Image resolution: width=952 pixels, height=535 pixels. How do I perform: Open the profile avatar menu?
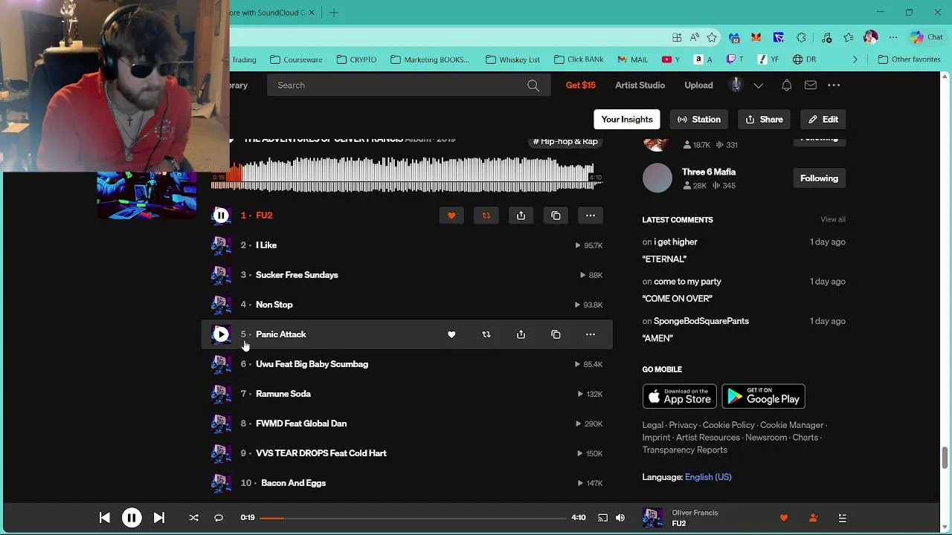736,85
